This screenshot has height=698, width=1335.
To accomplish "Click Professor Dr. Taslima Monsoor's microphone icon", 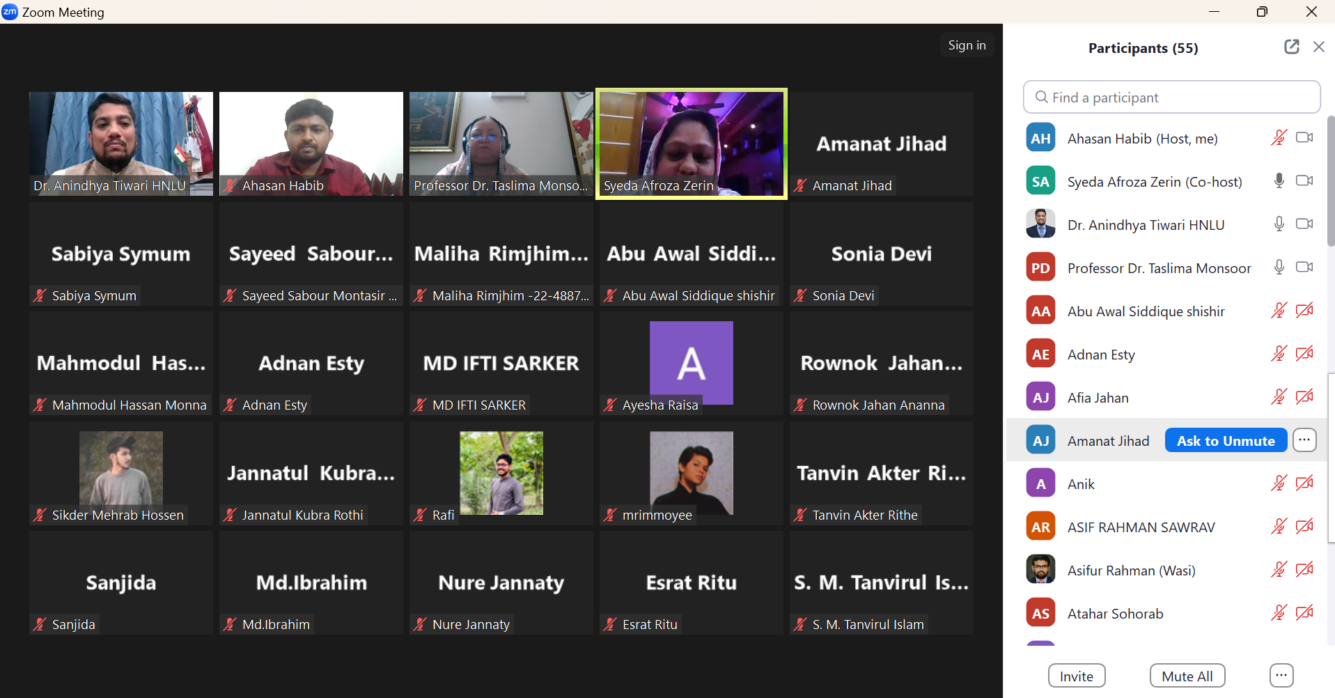I will (1279, 267).
